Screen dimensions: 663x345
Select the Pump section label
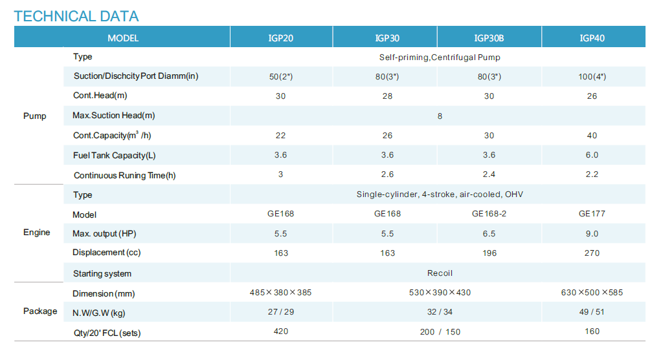[x=35, y=116]
